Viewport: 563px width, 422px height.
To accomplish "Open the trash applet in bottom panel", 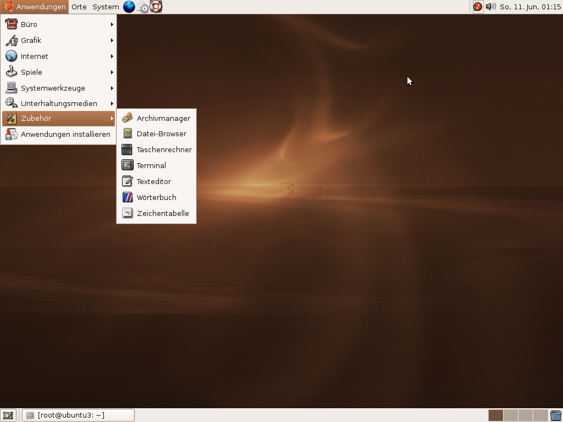I will coord(555,415).
